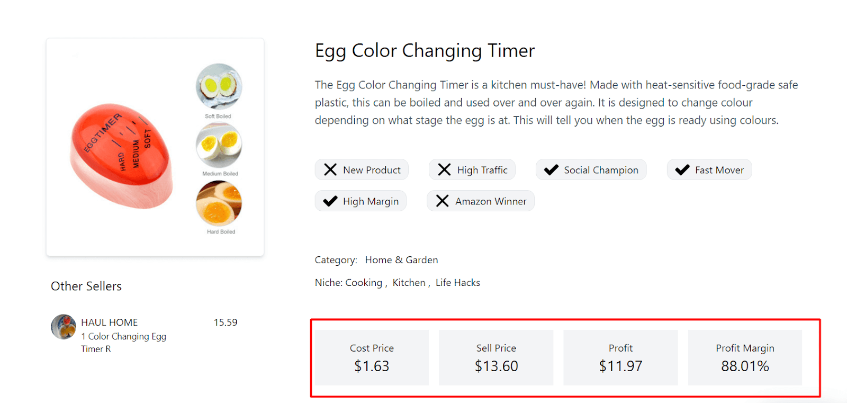Click the checkmark icon beside High Margin
This screenshot has width=847, height=403.
[x=330, y=201]
